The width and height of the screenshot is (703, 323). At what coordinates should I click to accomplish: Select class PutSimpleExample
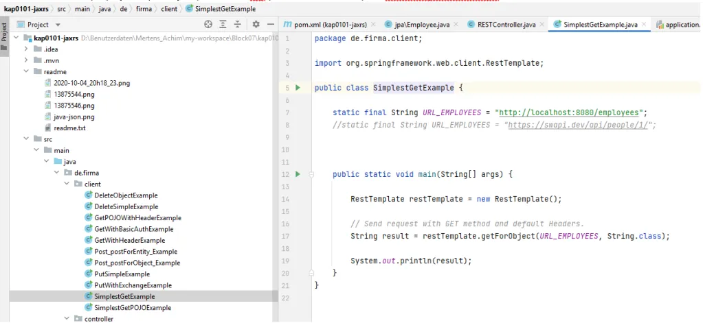pos(122,274)
